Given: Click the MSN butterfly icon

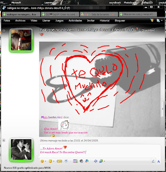Looking at the screenshot, I should pyautogui.click(x=152, y=20).
